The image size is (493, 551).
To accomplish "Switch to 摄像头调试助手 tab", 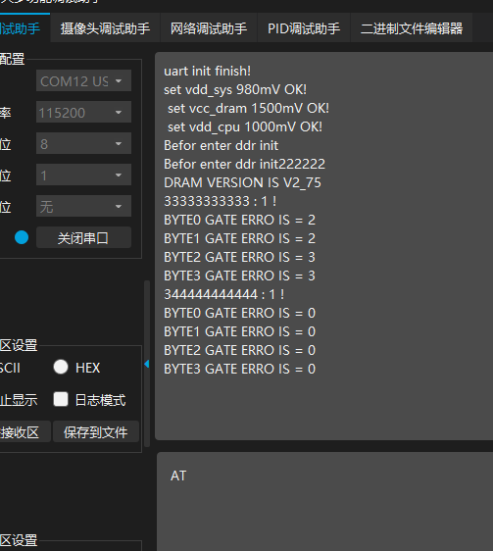I will click(x=105, y=28).
